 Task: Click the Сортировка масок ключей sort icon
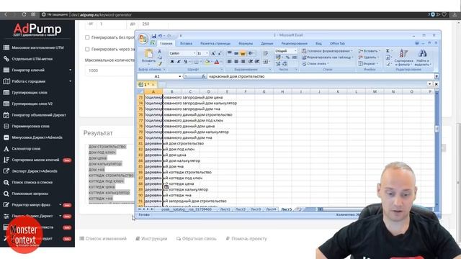(x=6, y=160)
